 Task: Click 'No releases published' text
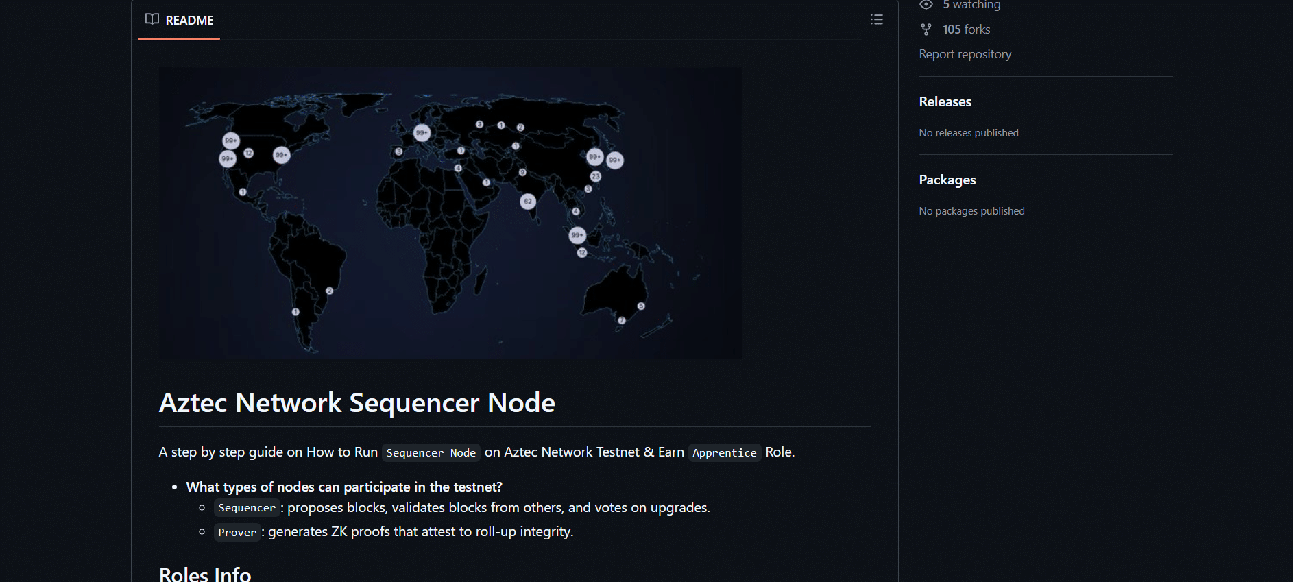click(x=969, y=133)
